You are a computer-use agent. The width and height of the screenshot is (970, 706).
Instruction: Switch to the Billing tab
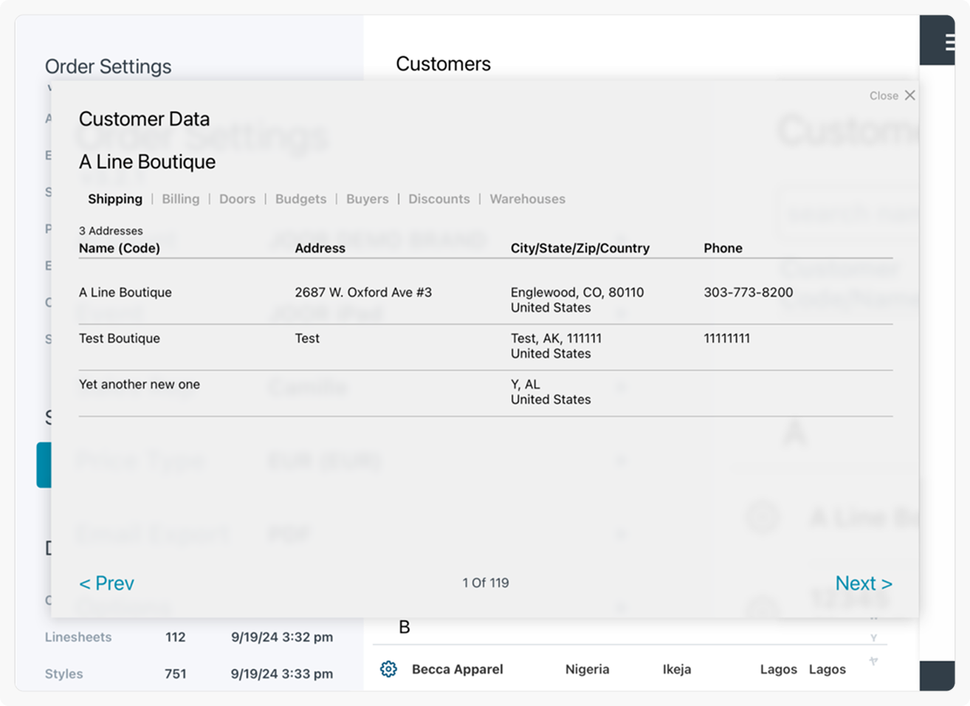[x=181, y=199]
